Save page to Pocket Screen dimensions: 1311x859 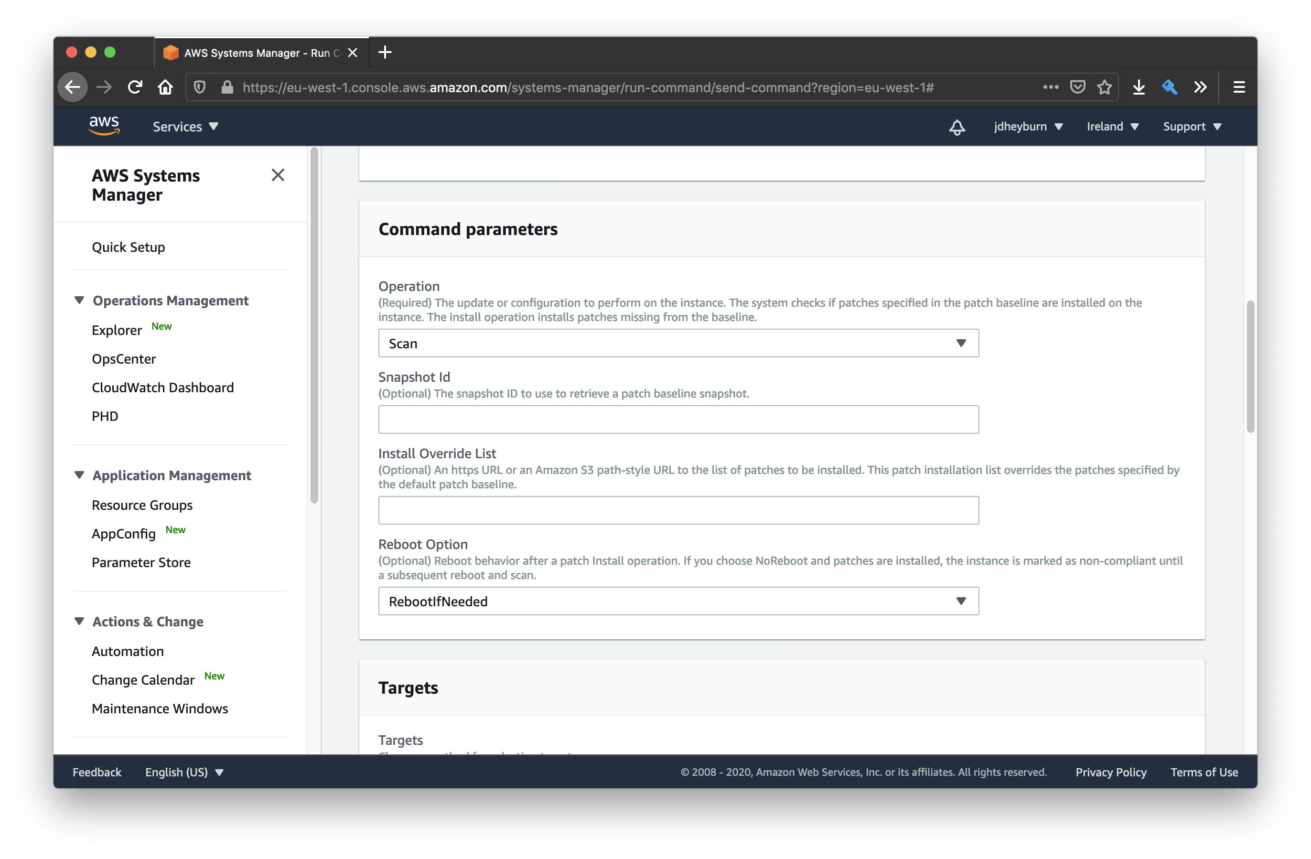click(1077, 87)
